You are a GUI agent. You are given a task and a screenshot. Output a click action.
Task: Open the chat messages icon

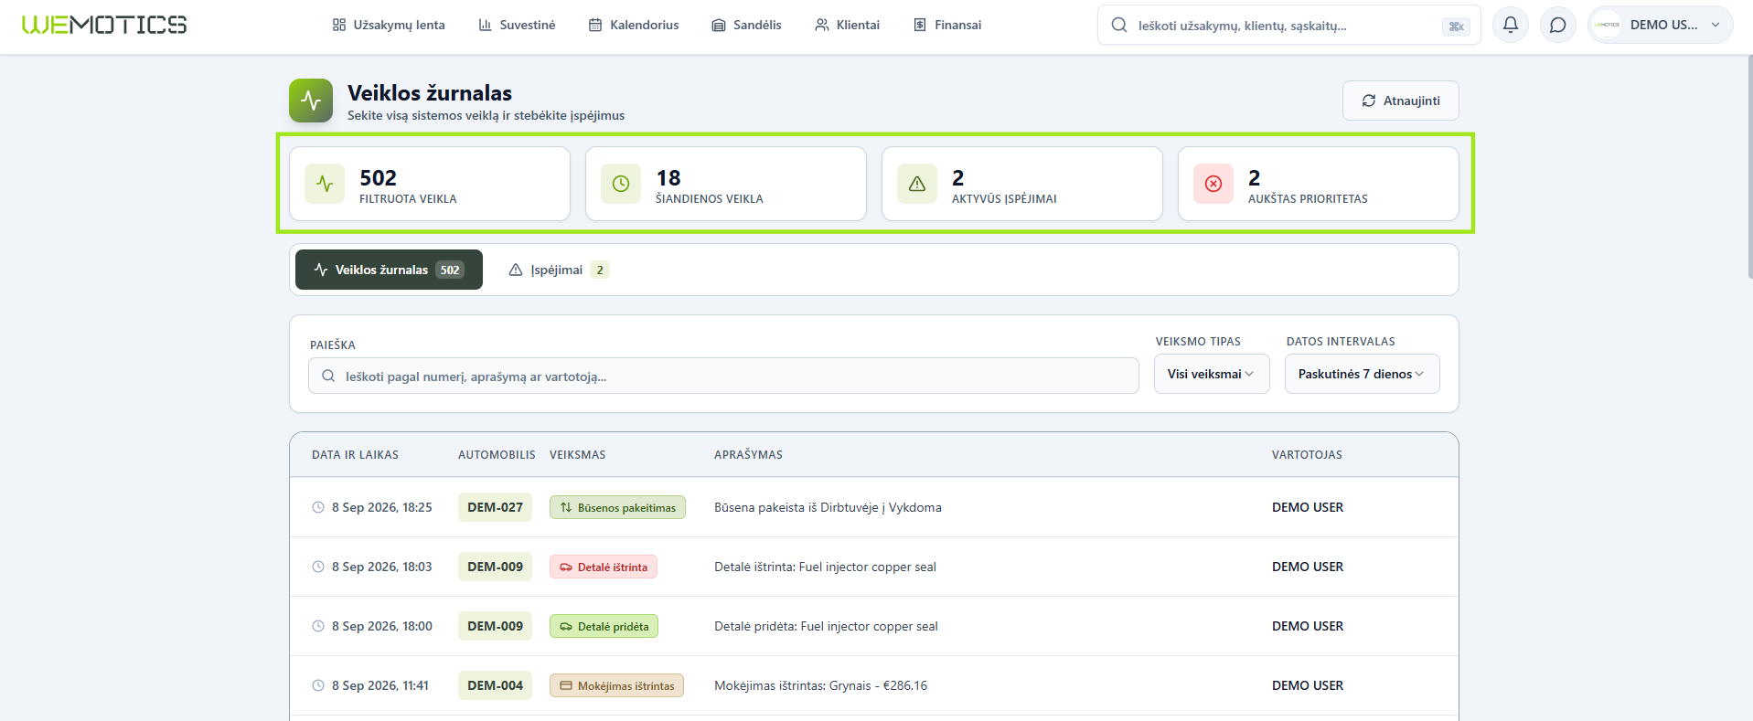1558,25
